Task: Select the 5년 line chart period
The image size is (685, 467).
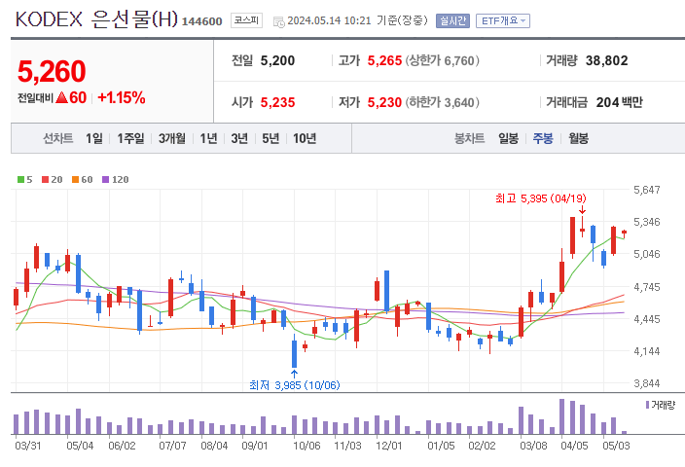Action: coord(270,138)
